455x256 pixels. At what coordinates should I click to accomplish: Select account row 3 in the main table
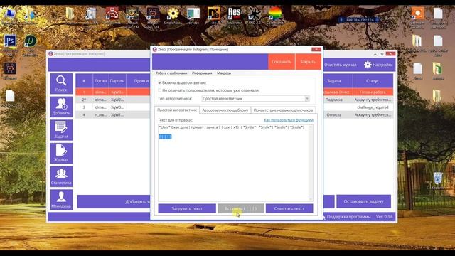click(113, 107)
